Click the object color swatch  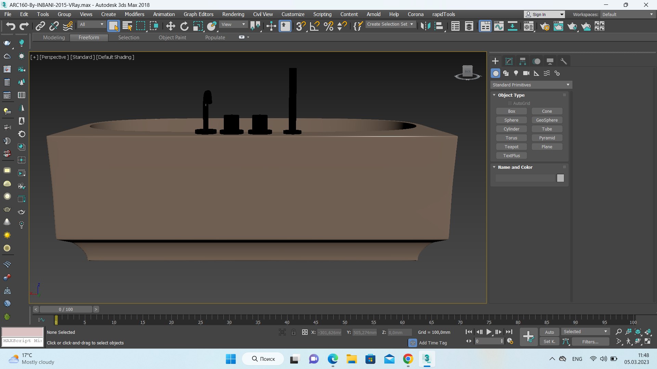pos(560,178)
